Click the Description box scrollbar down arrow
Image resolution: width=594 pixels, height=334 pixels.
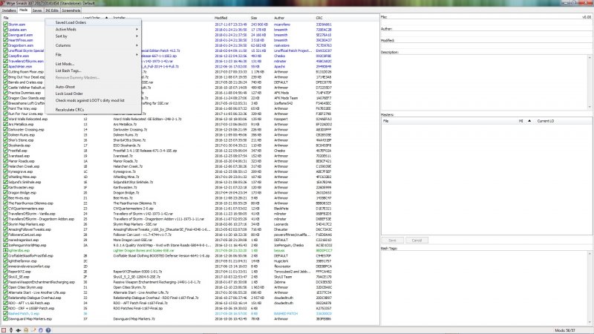coord(590,107)
